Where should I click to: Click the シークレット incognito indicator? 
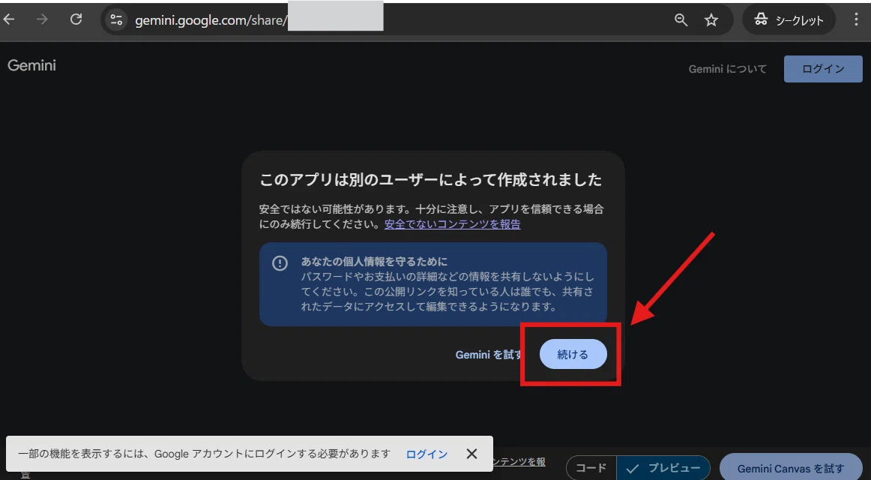[789, 20]
